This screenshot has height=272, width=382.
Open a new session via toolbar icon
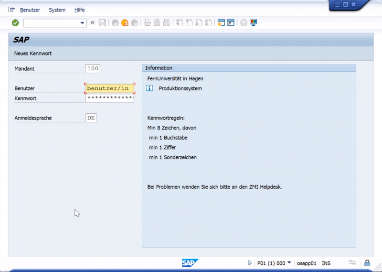221,22
